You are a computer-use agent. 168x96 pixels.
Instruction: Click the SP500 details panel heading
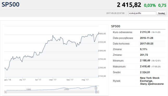coord(116,26)
